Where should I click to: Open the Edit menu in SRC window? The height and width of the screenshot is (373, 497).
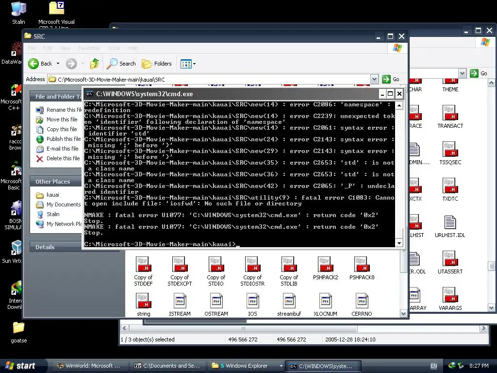(x=48, y=48)
